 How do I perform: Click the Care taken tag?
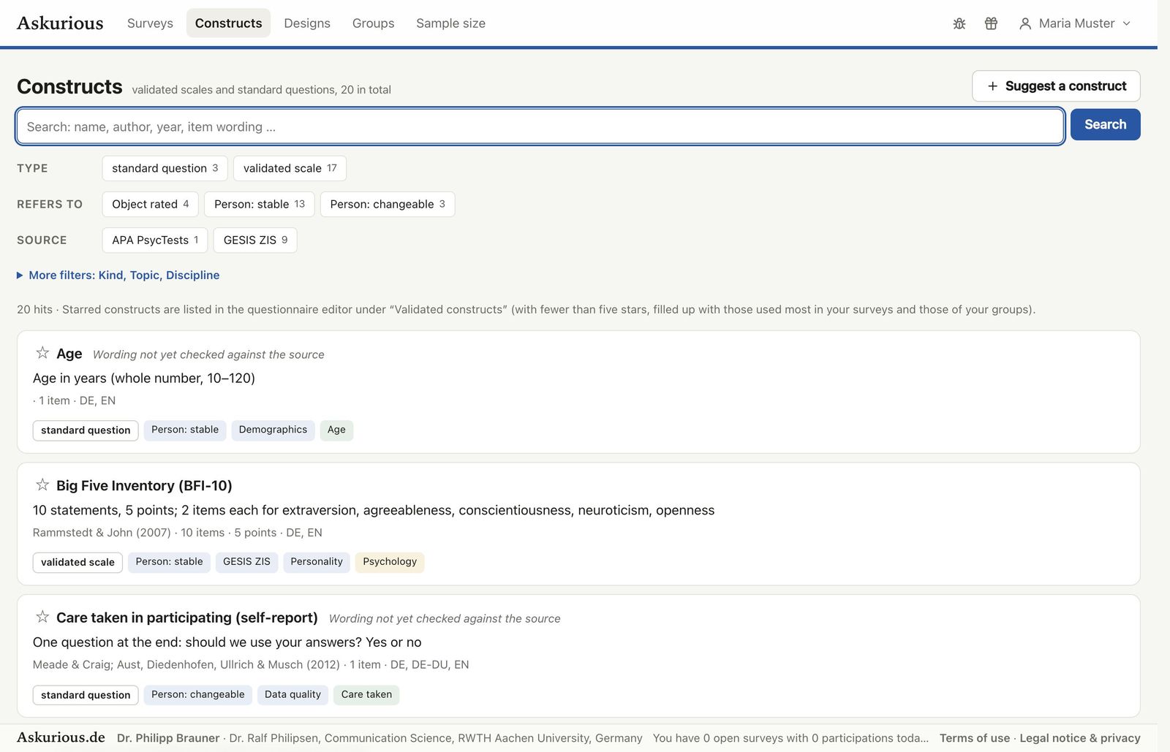(366, 694)
